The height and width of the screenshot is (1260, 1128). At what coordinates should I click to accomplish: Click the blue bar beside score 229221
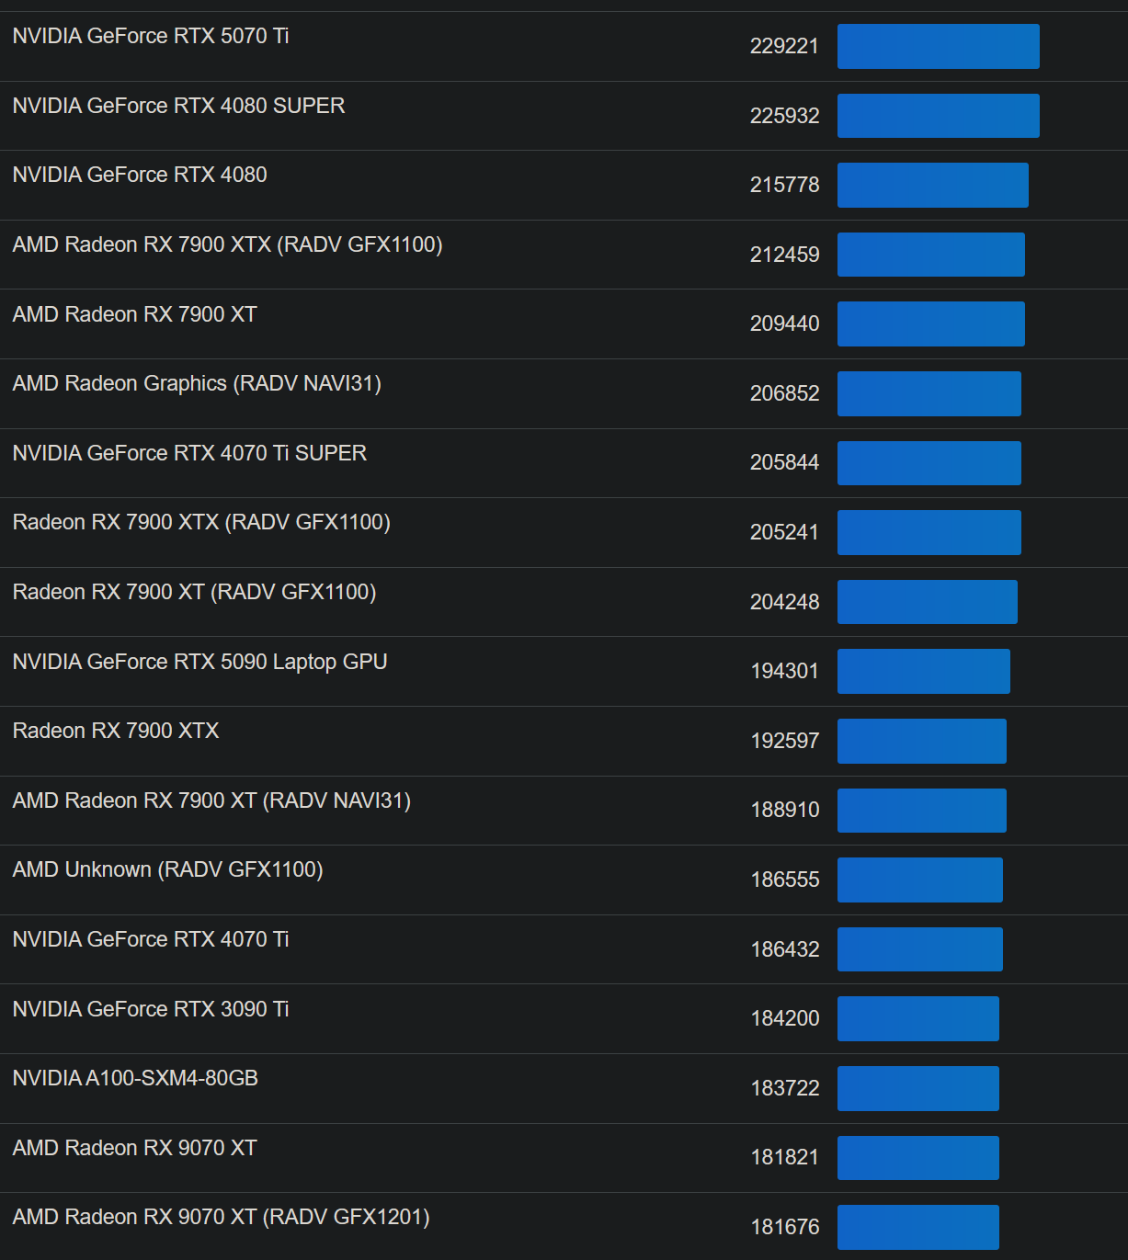tap(939, 46)
